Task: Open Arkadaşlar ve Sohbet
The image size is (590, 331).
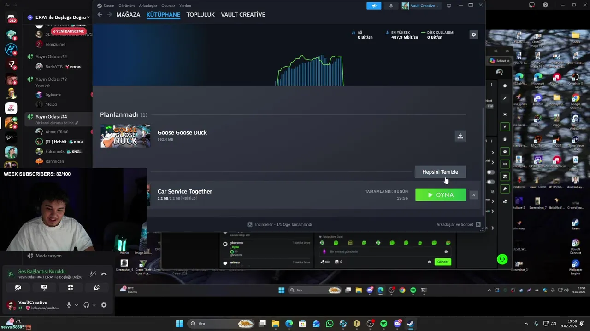Action: pyautogui.click(x=455, y=224)
